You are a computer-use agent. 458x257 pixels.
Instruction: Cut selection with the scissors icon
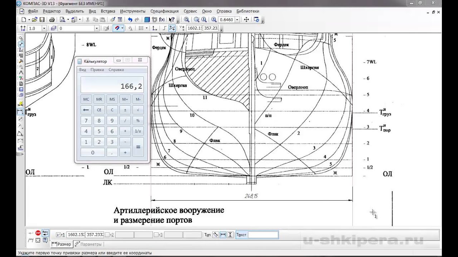88,20
